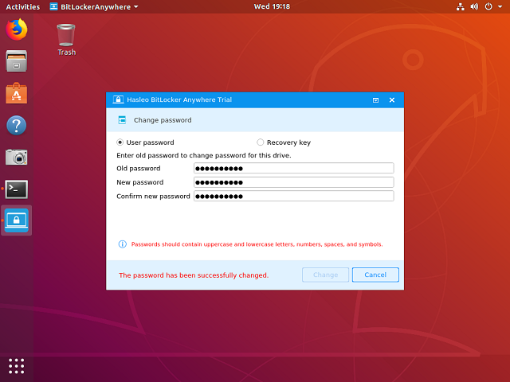Click the Change button

point(325,275)
